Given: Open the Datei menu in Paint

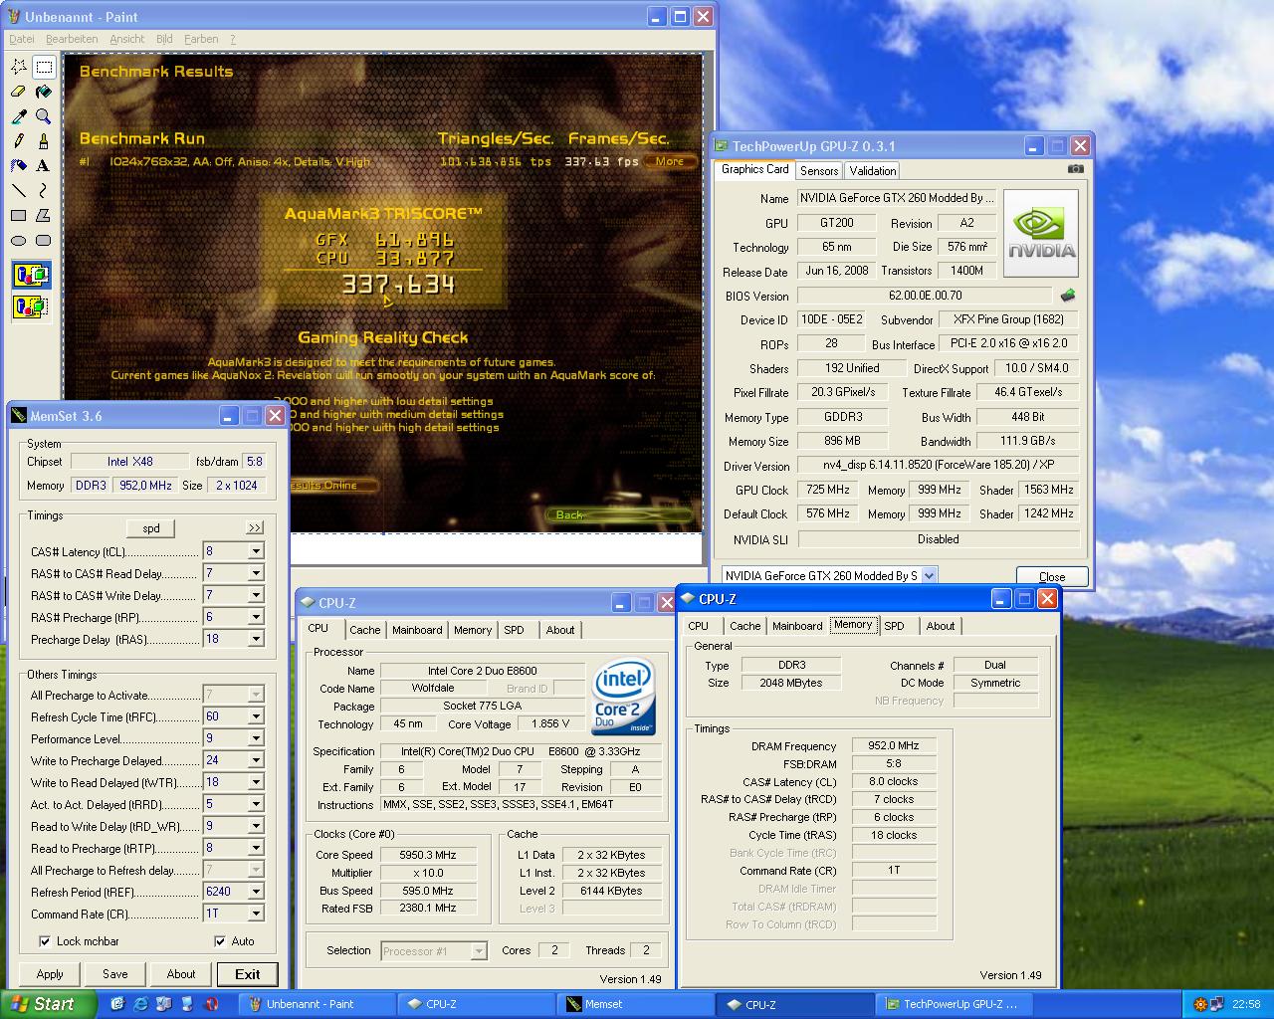Looking at the screenshot, I should 22,39.
